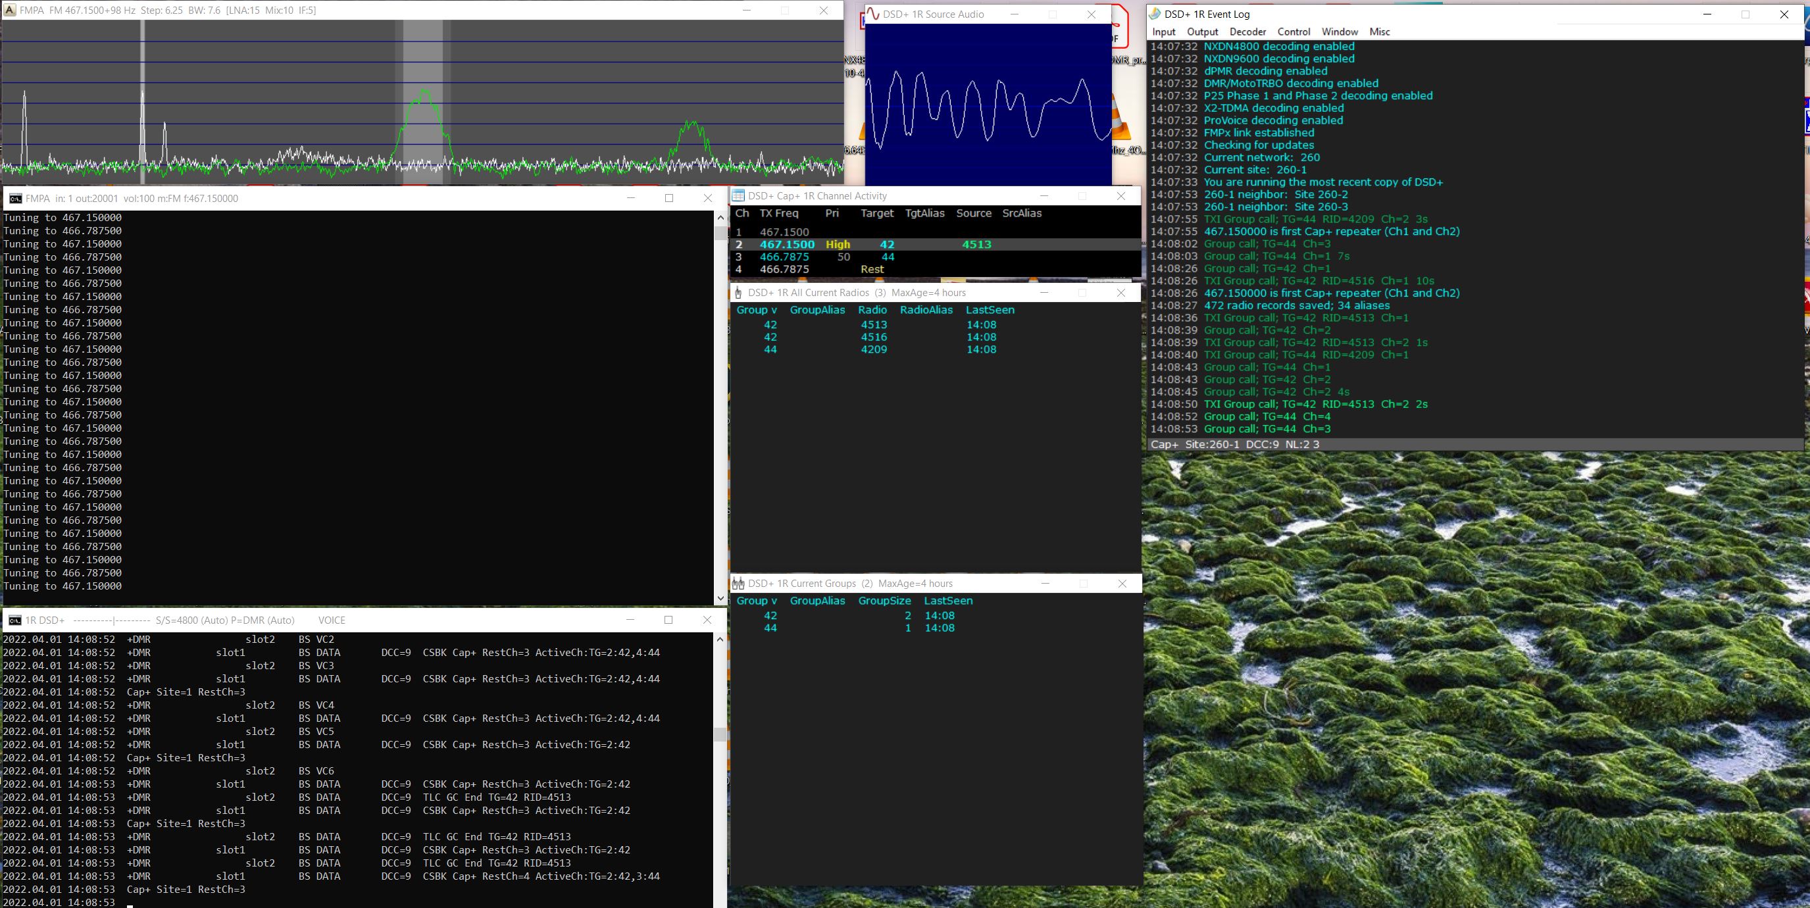Click RadioAlias header in All Current Radios

click(926, 310)
